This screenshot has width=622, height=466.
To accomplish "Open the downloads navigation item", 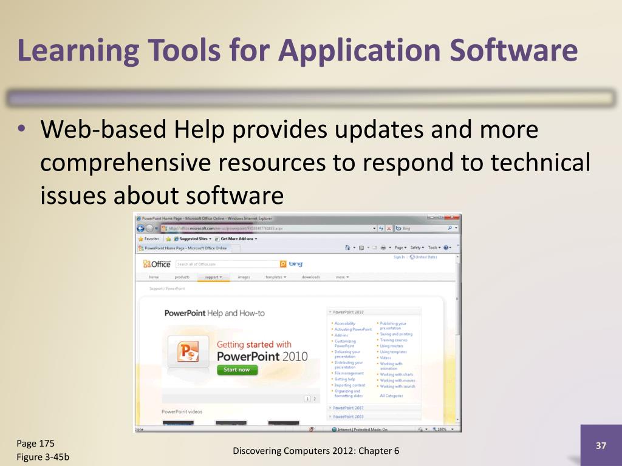I will point(311,277).
